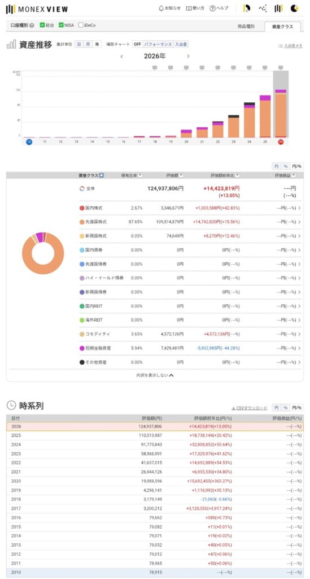Click the pie chart icon in header
Screen dimensions: 310x579
(294, 8)
